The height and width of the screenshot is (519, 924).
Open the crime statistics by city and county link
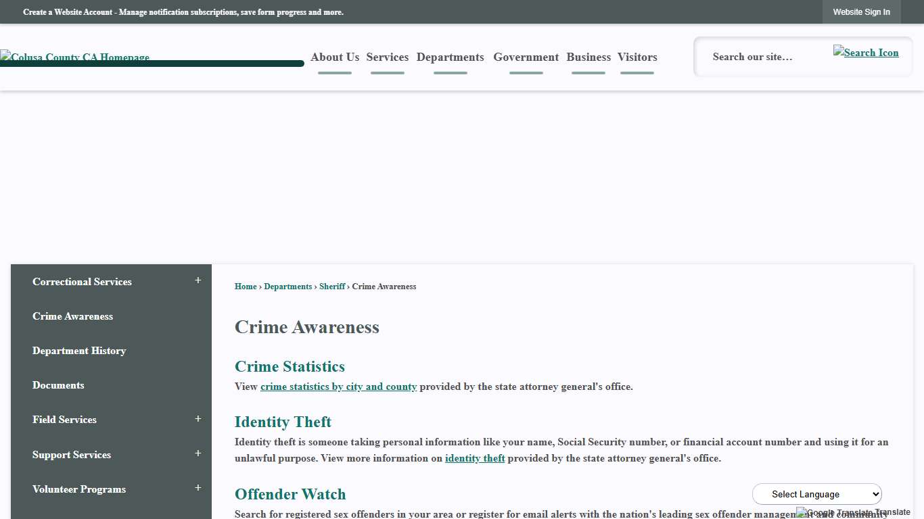pyautogui.click(x=338, y=387)
